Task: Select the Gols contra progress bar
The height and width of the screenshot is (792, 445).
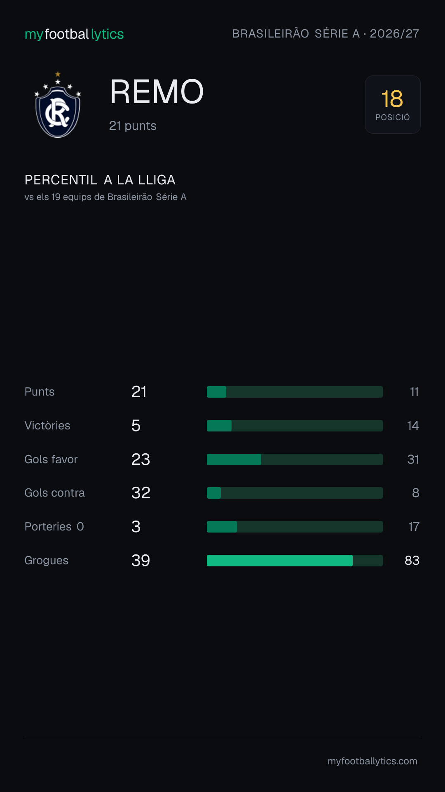Action: [295, 493]
